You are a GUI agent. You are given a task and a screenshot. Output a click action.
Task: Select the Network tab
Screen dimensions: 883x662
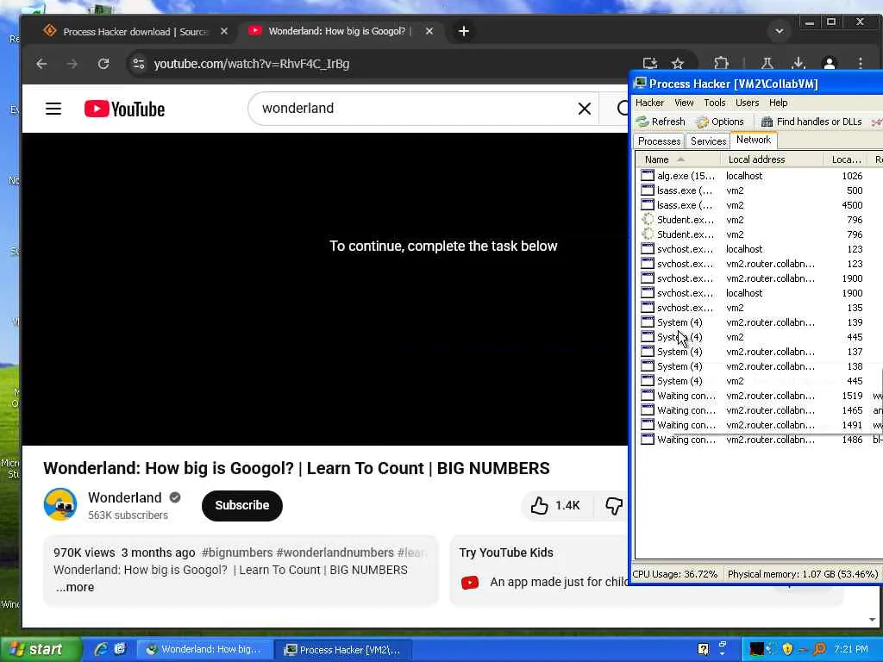click(754, 140)
